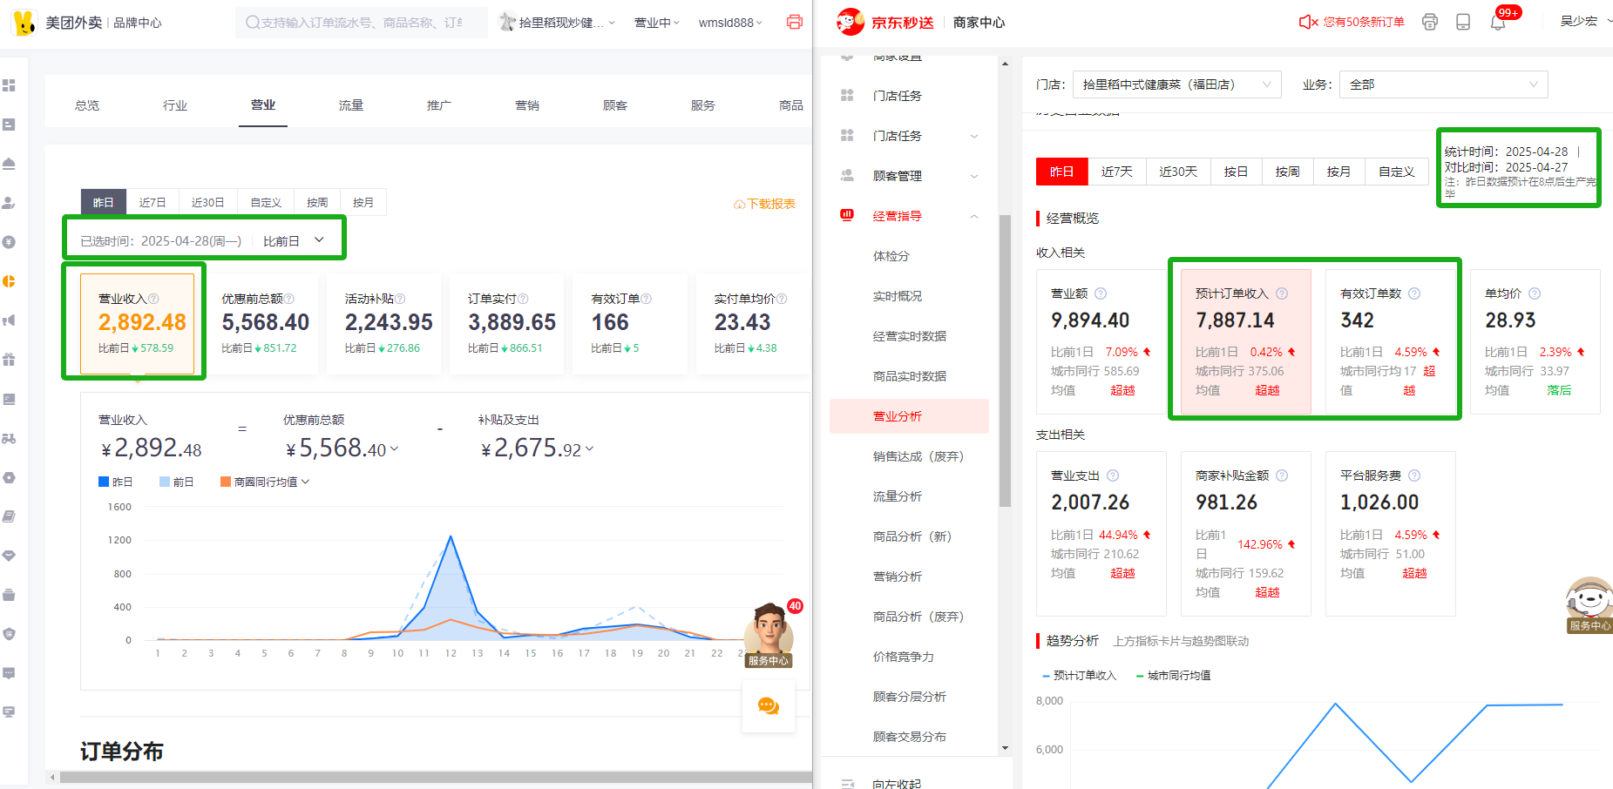Toggle the 前日 series in Meituan chart legend
Screen dimensions: 1613x789
click(176, 482)
